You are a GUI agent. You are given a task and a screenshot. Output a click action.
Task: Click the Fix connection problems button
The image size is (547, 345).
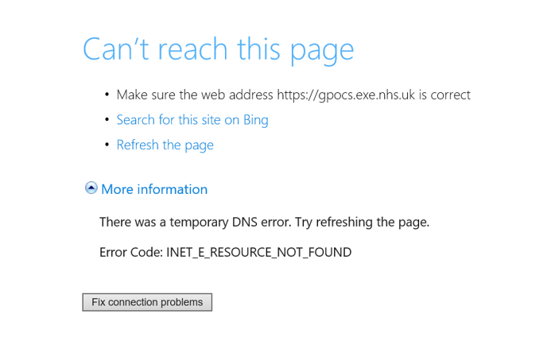[147, 302]
